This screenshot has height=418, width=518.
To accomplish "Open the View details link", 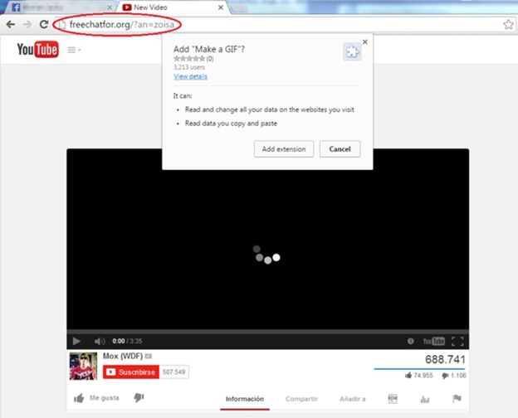I will (x=191, y=76).
